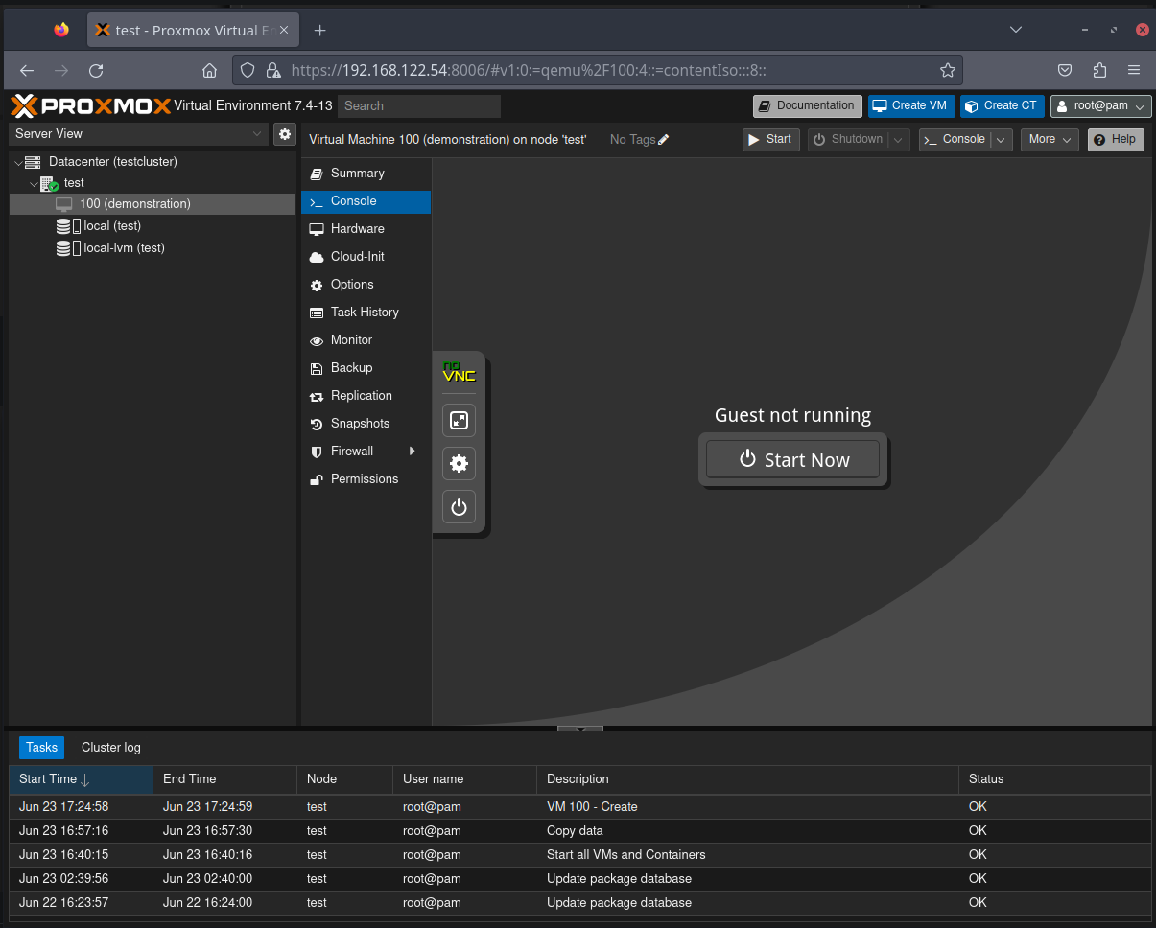
Task: Collapse the Datacenter tree node
Action: 17,163
